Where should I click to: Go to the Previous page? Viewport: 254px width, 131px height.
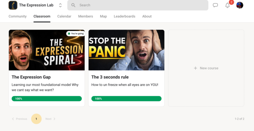tap(20, 119)
